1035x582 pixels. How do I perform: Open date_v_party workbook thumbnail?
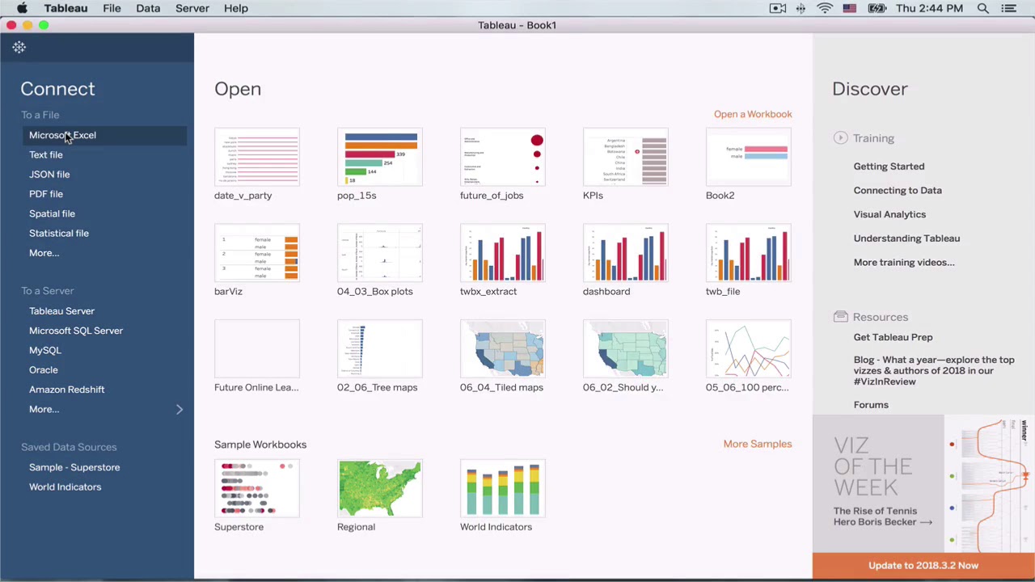click(257, 157)
